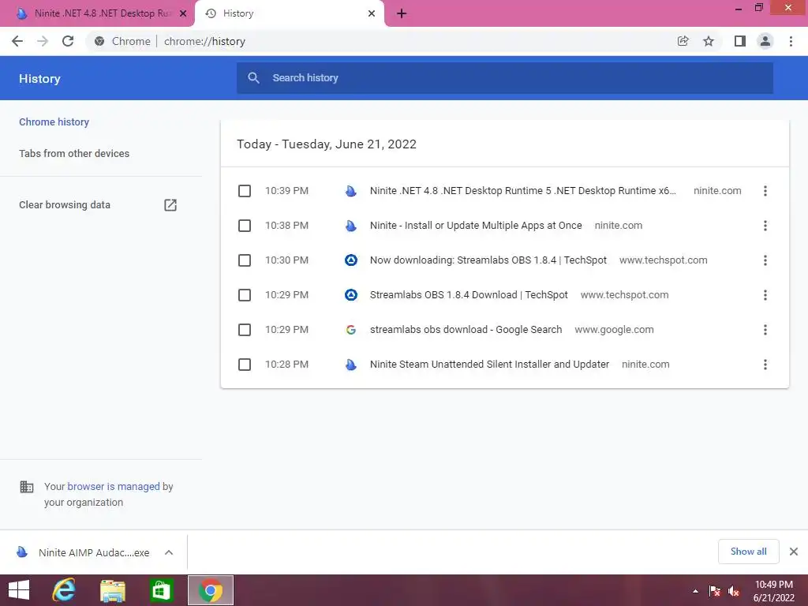Expand options for the Ninite AIMP download
808x606 pixels.
tap(169, 552)
